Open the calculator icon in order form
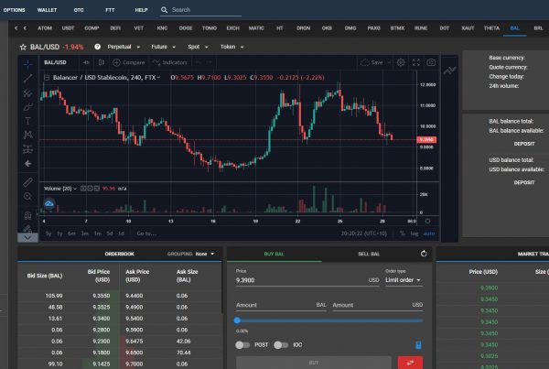This screenshot has height=369, width=549. 418,345
